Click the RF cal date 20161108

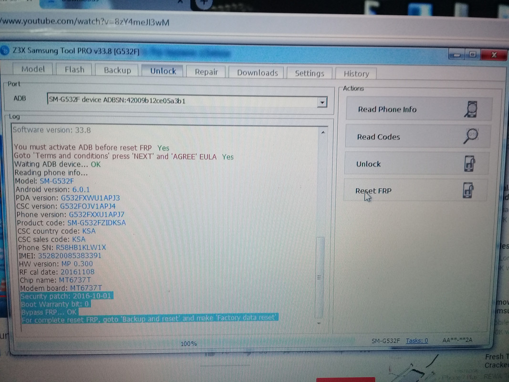(77, 272)
